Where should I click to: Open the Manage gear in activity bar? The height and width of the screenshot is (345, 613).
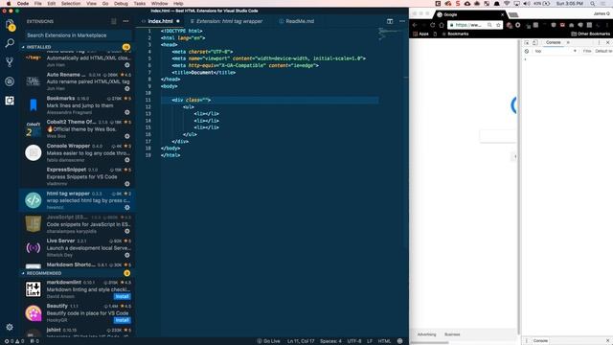(10, 327)
